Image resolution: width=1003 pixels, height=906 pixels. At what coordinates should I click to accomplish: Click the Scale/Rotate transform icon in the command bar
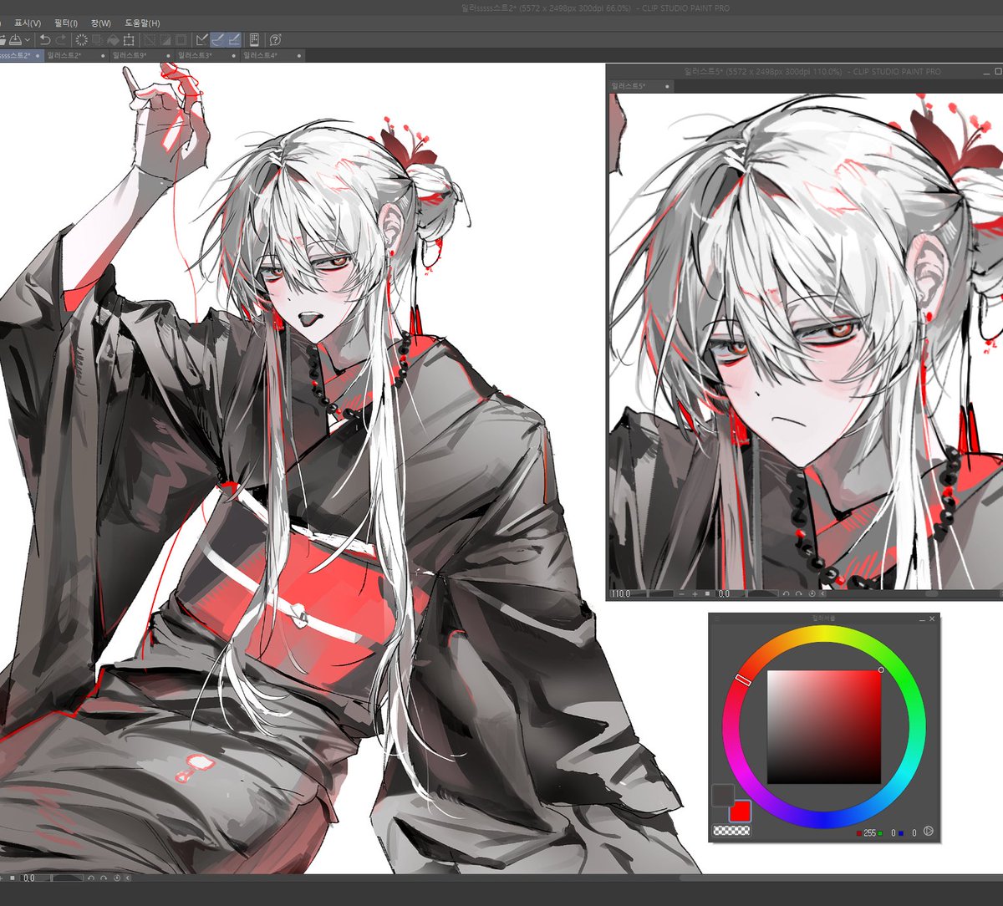(x=129, y=40)
